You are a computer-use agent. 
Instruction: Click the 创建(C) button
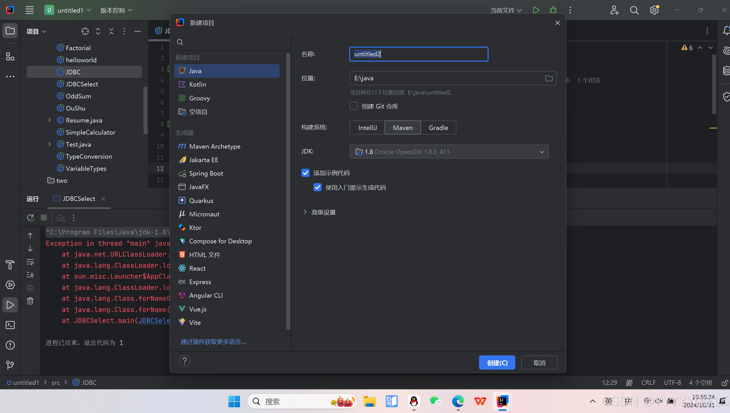[x=497, y=363]
